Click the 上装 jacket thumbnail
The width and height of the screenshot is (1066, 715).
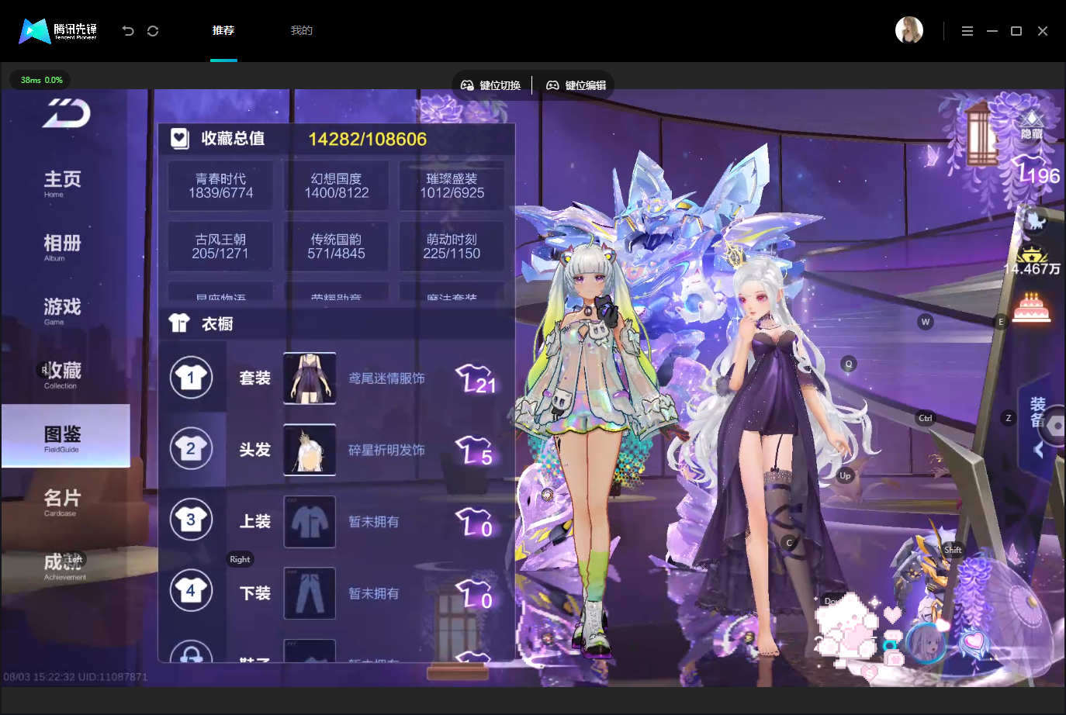point(310,522)
